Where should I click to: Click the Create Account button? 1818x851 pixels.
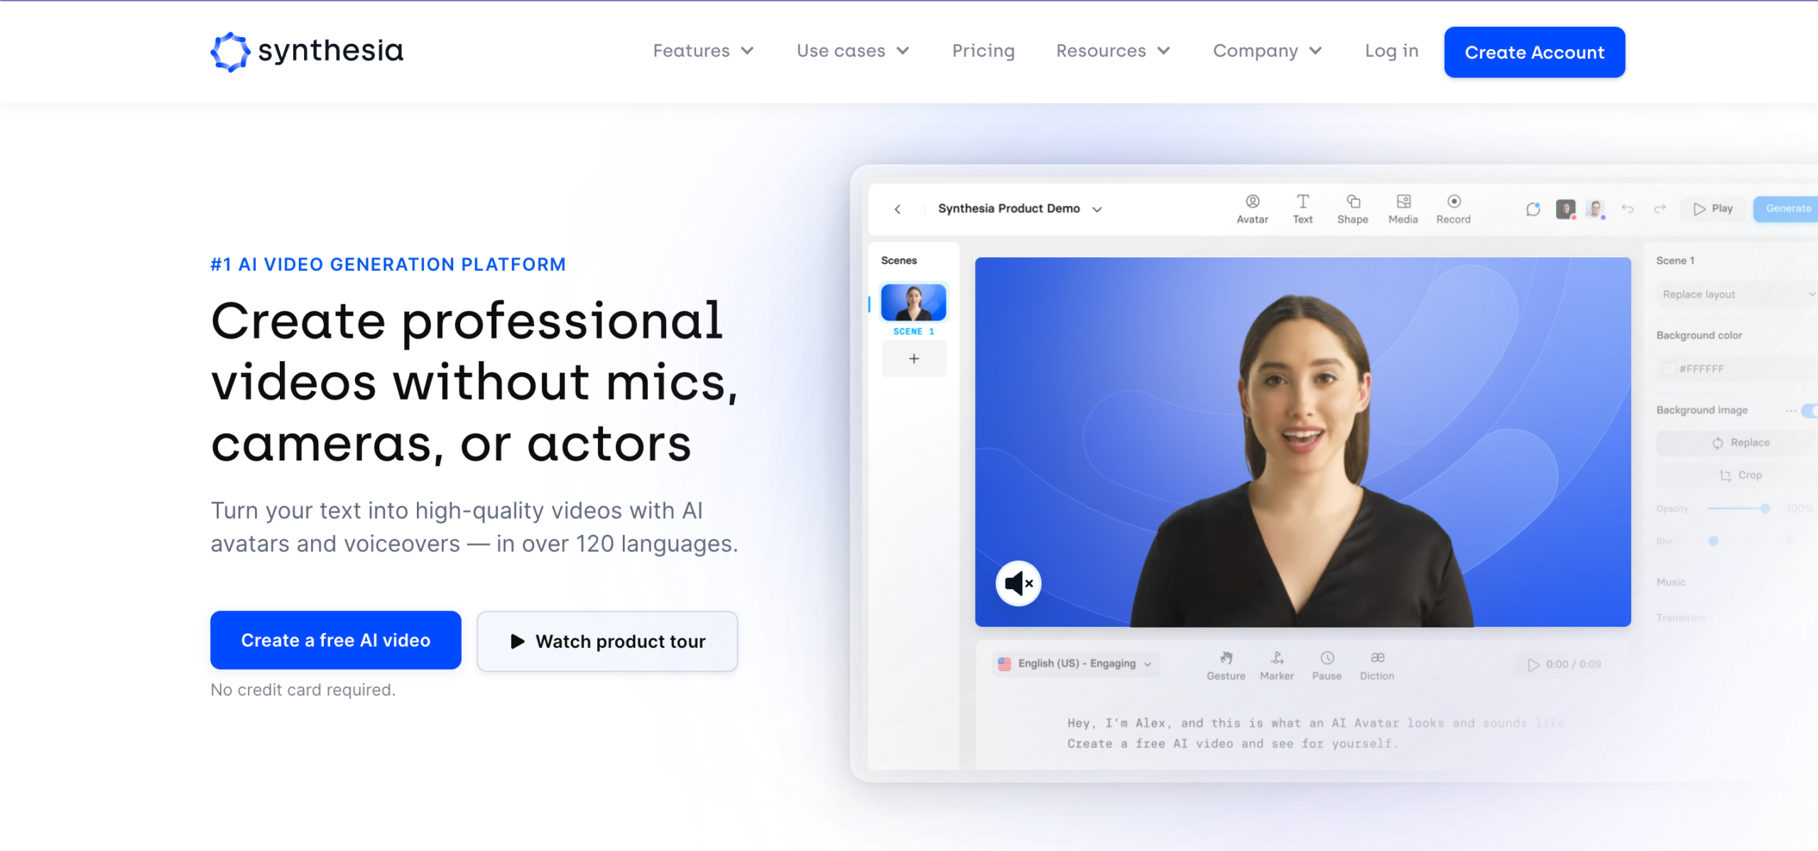pyautogui.click(x=1534, y=53)
